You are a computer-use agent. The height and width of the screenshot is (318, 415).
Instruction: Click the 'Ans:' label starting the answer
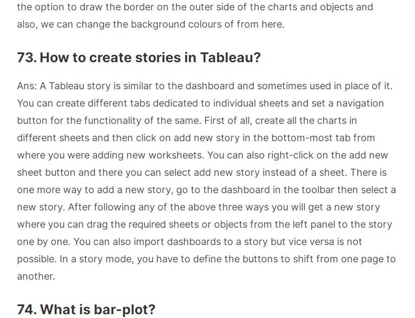(x=27, y=86)
